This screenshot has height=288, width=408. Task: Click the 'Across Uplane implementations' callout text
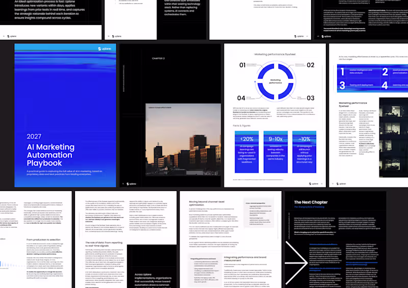[153, 280]
